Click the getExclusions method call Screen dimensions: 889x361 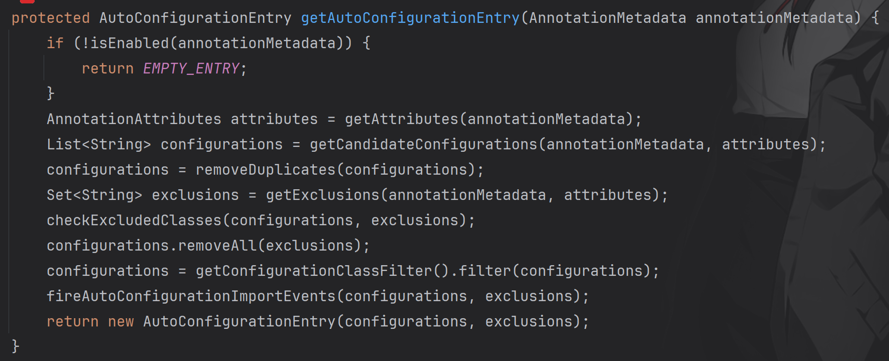click(323, 195)
